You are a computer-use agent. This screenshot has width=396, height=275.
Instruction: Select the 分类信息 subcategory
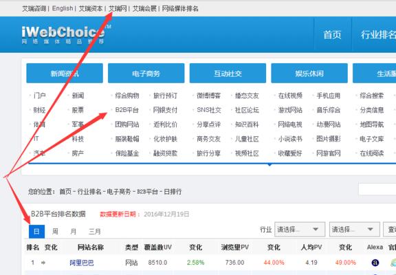(x=372, y=110)
